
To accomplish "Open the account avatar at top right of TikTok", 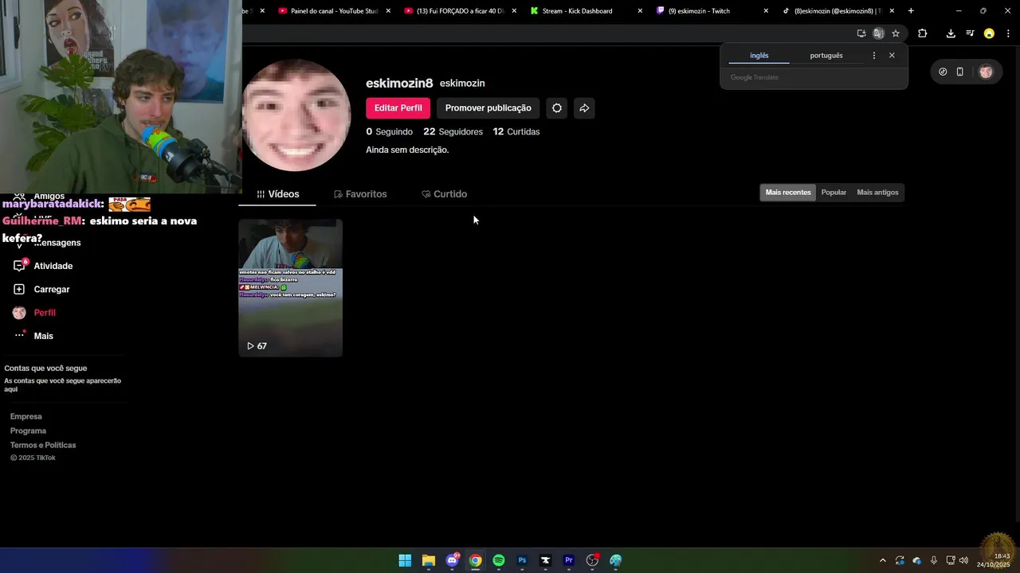I will click(986, 72).
